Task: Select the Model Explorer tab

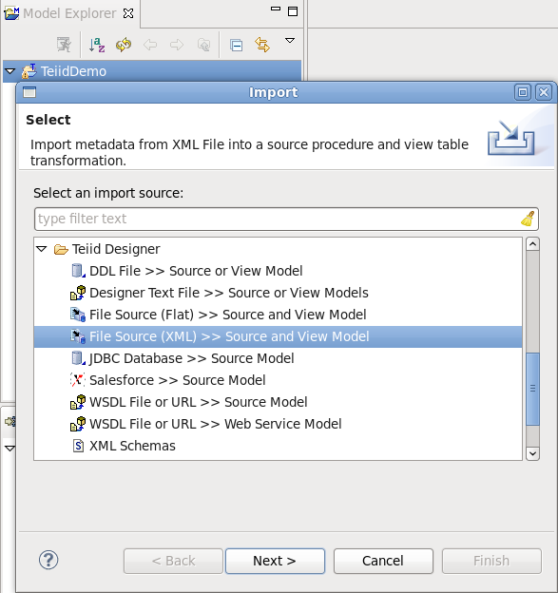Action: (x=69, y=13)
